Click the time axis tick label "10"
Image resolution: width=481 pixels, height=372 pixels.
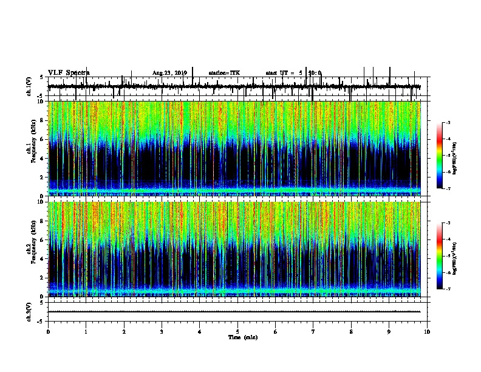click(427, 332)
